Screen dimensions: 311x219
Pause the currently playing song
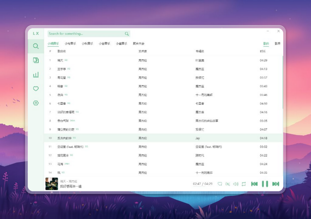pos(265,184)
